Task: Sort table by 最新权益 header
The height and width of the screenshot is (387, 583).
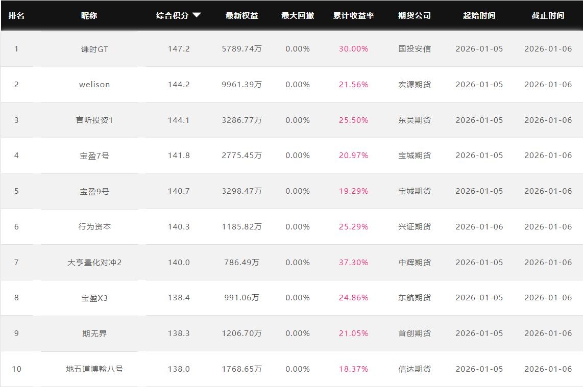Action: [241, 15]
